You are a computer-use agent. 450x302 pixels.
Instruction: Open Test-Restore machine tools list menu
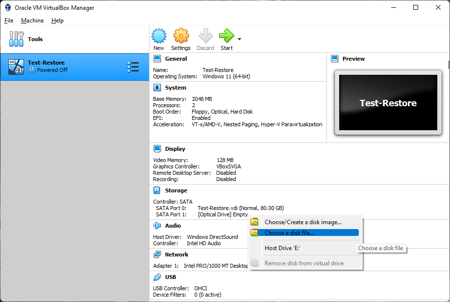133,67
